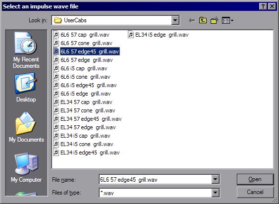Expand the File name dropdown arrow
Image resolution: width=279 pixels, height=204 pixels.
click(x=215, y=179)
